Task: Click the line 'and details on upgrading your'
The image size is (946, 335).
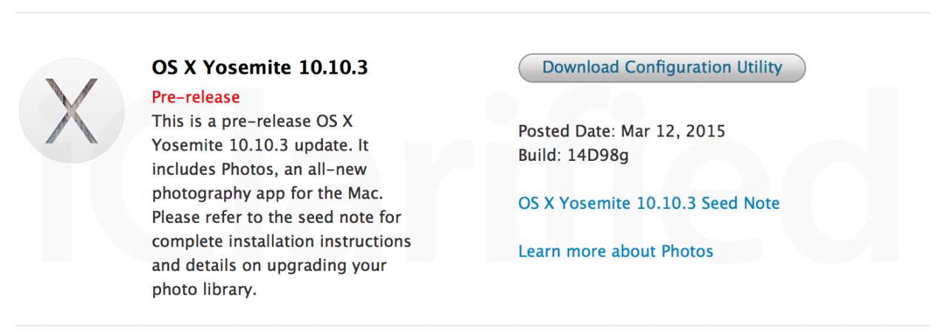Action: click(269, 266)
